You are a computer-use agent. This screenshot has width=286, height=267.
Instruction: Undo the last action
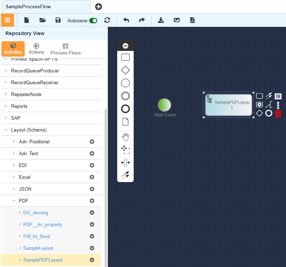126,20
